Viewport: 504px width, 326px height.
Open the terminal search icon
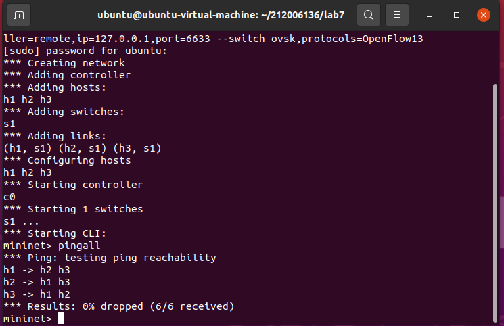pyautogui.click(x=369, y=15)
